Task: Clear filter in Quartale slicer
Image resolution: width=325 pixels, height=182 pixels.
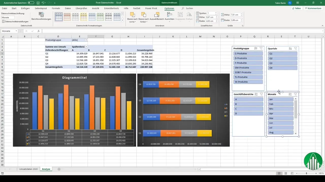Action: click(296, 48)
